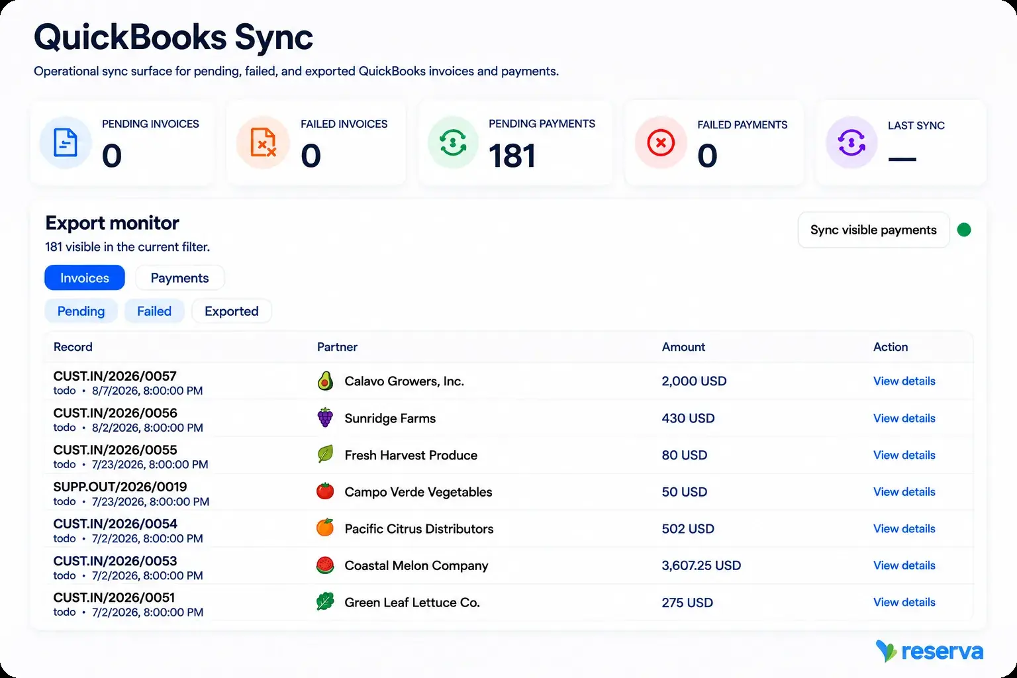Click the QuickBooks Sync page title
Image resolution: width=1017 pixels, height=678 pixels.
[173, 37]
